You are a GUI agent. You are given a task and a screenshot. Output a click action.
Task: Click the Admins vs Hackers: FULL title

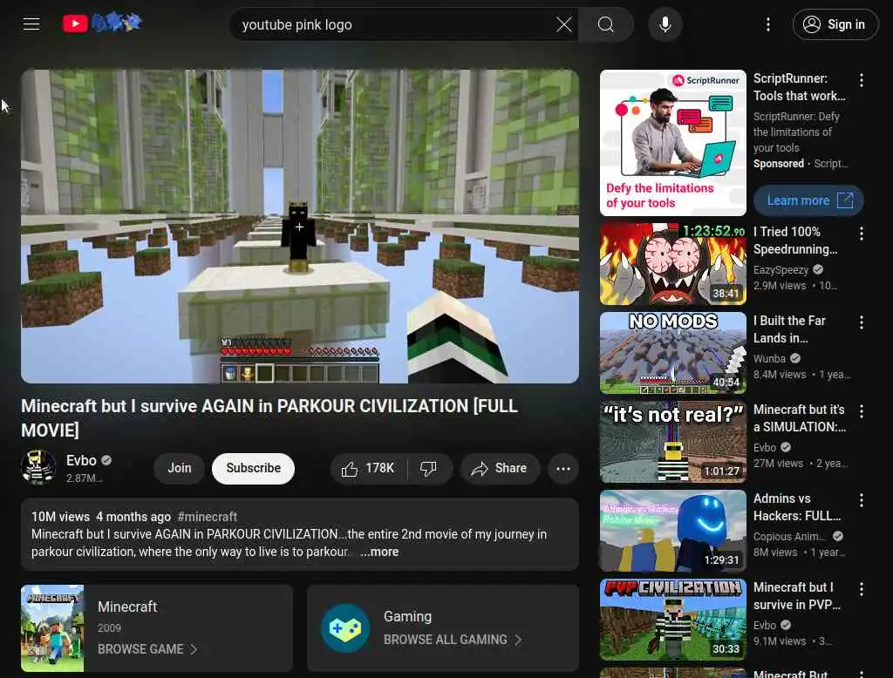click(x=797, y=506)
